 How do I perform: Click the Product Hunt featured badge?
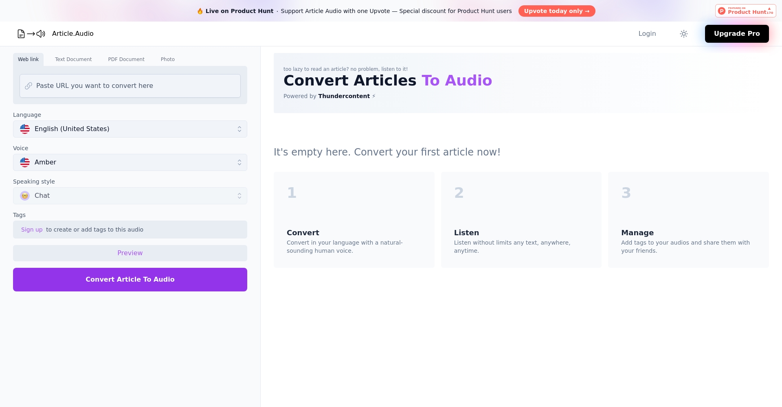coord(745,11)
